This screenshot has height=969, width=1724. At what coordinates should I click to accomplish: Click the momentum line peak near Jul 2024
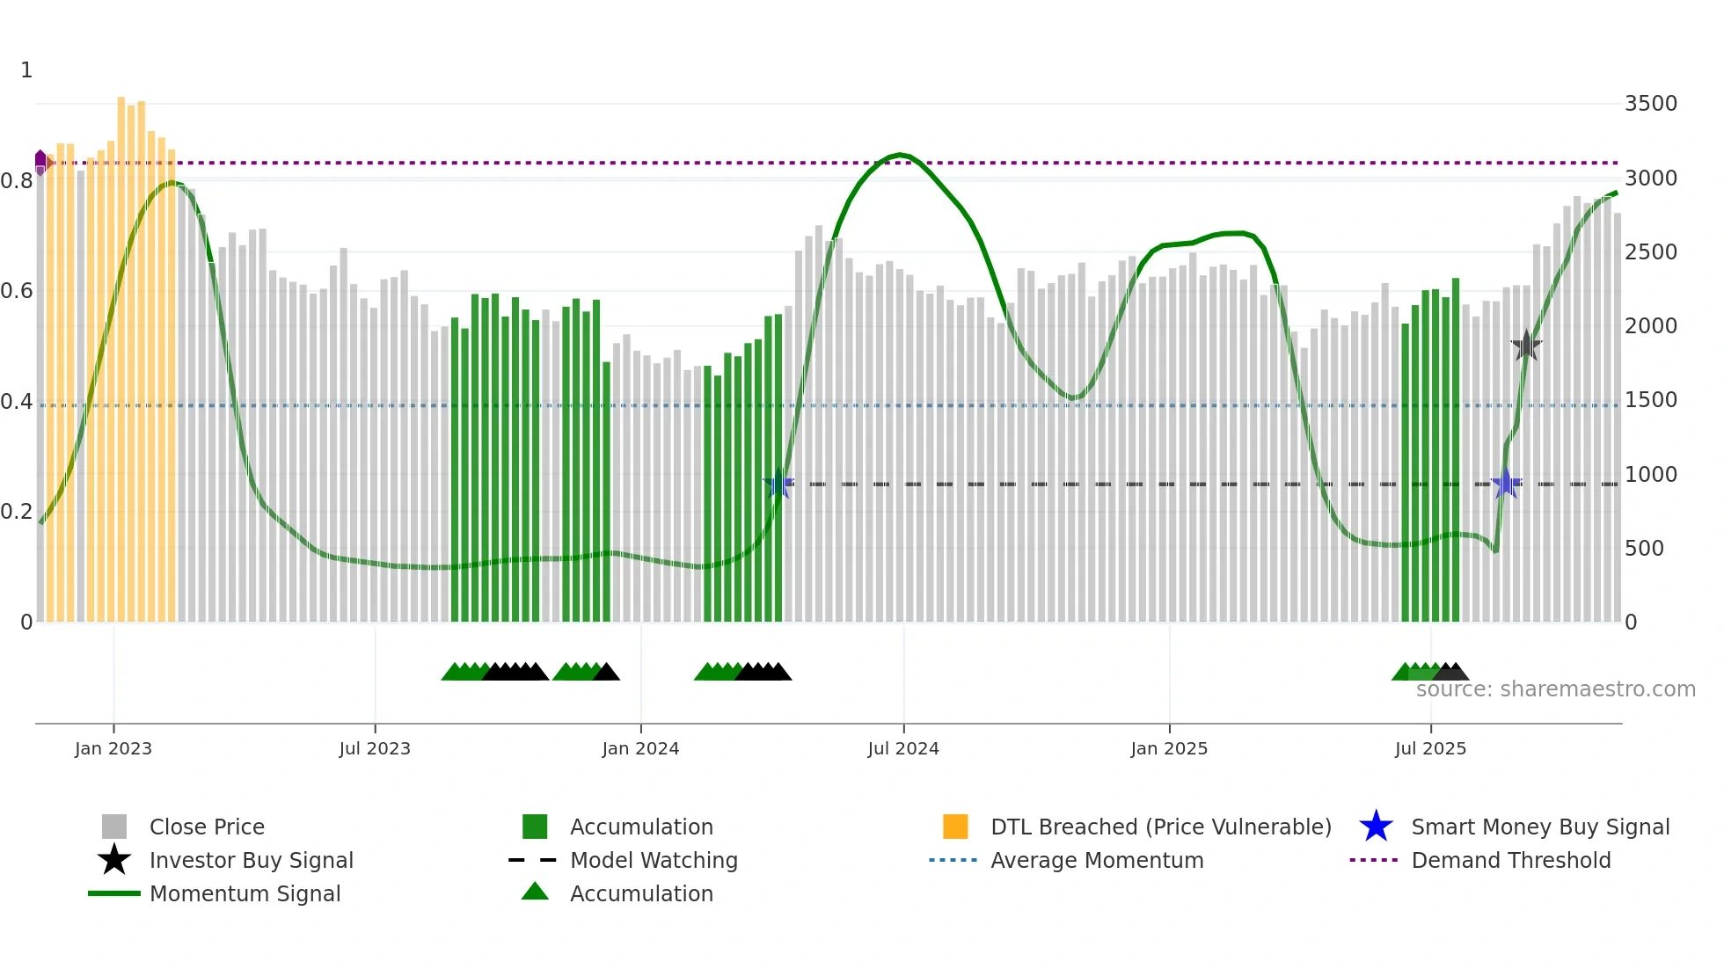pos(899,155)
